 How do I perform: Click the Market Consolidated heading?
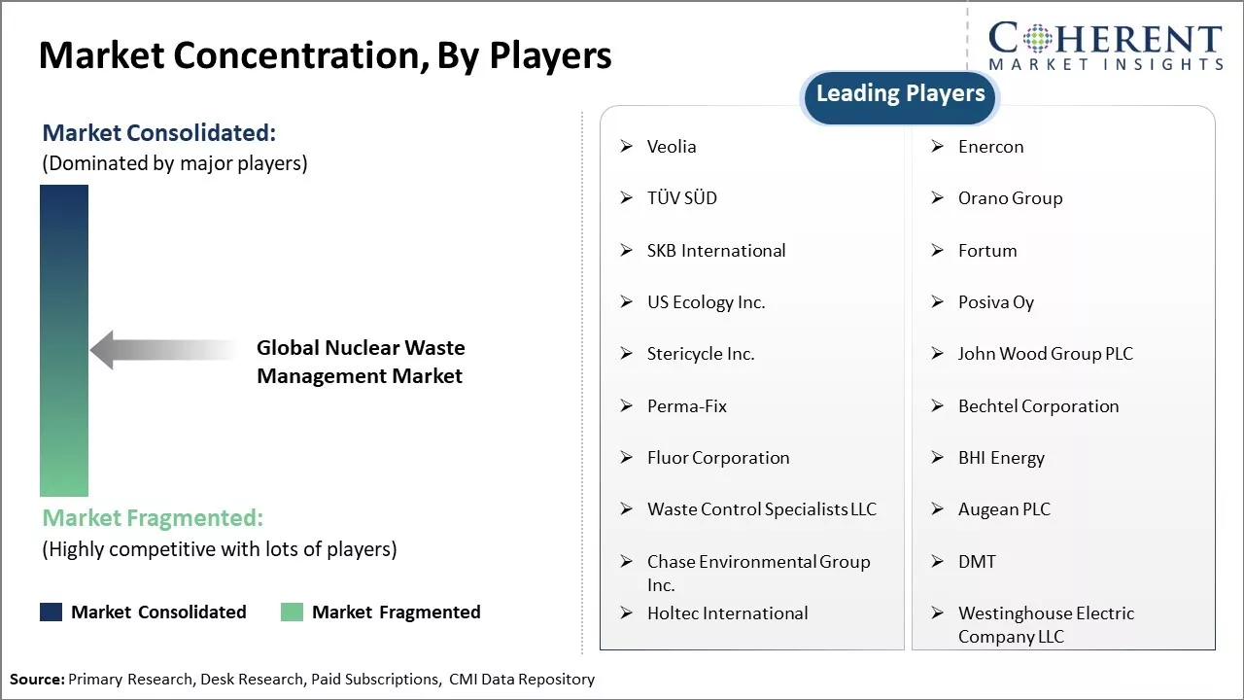159,133
